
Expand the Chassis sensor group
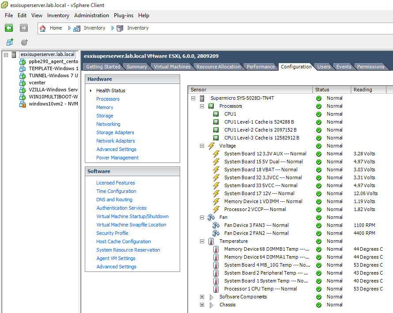pos(202,305)
